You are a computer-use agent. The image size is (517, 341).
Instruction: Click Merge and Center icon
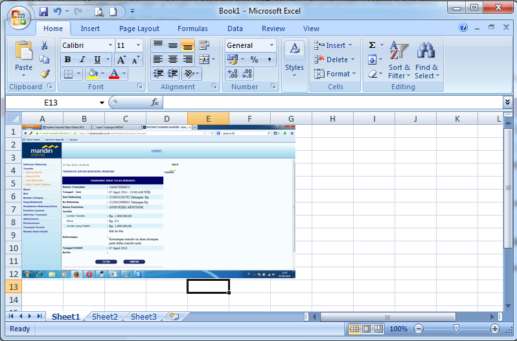click(x=204, y=60)
